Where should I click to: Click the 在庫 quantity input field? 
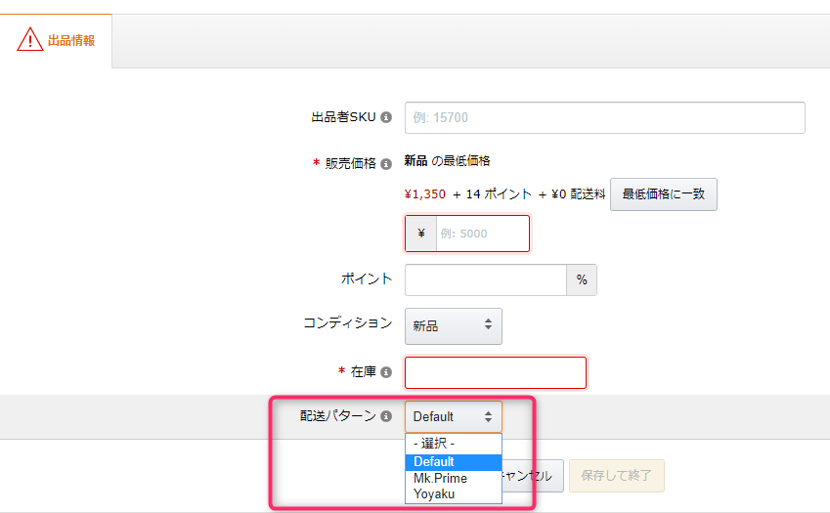(495, 372)
